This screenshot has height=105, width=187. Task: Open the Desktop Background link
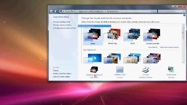(x=94, y=75)
